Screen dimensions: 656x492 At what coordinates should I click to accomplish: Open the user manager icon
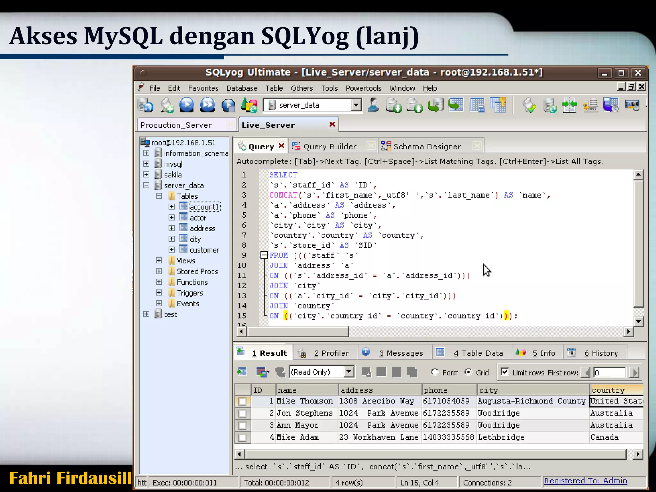click(x=373, y=105)
